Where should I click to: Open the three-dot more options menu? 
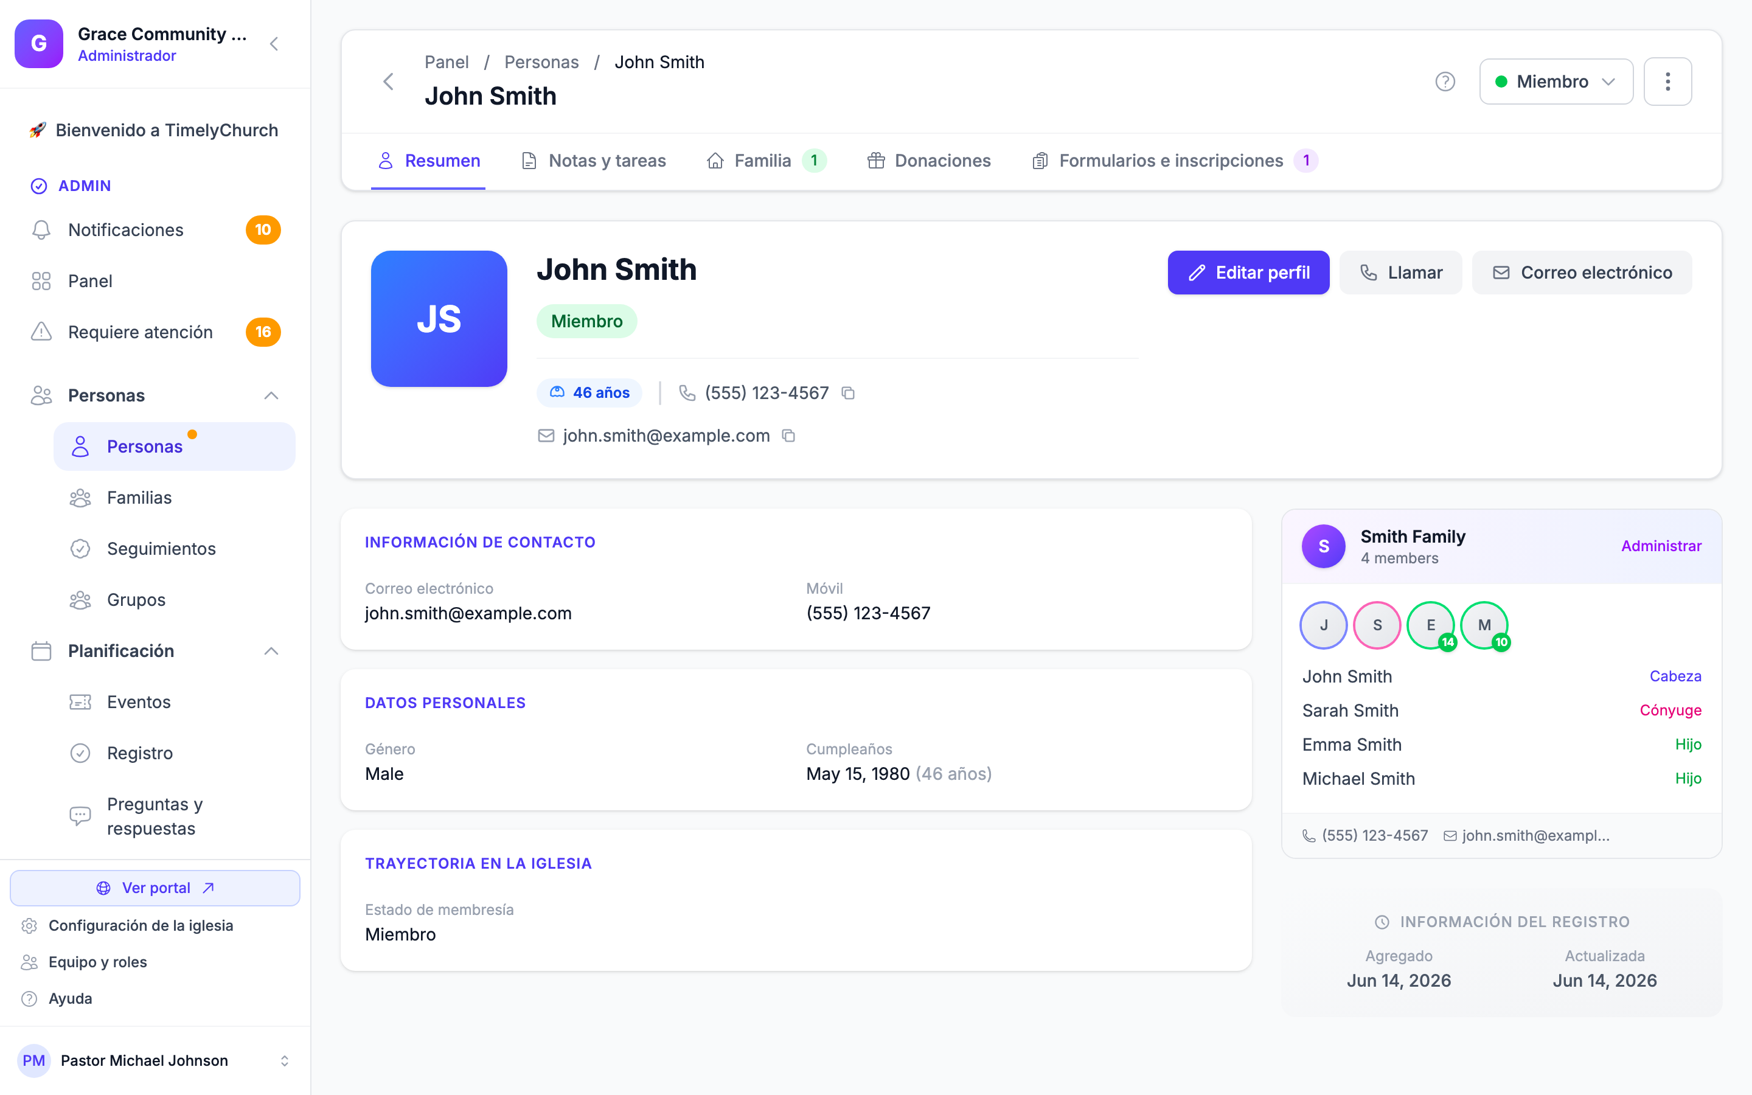coord(1667,82)
